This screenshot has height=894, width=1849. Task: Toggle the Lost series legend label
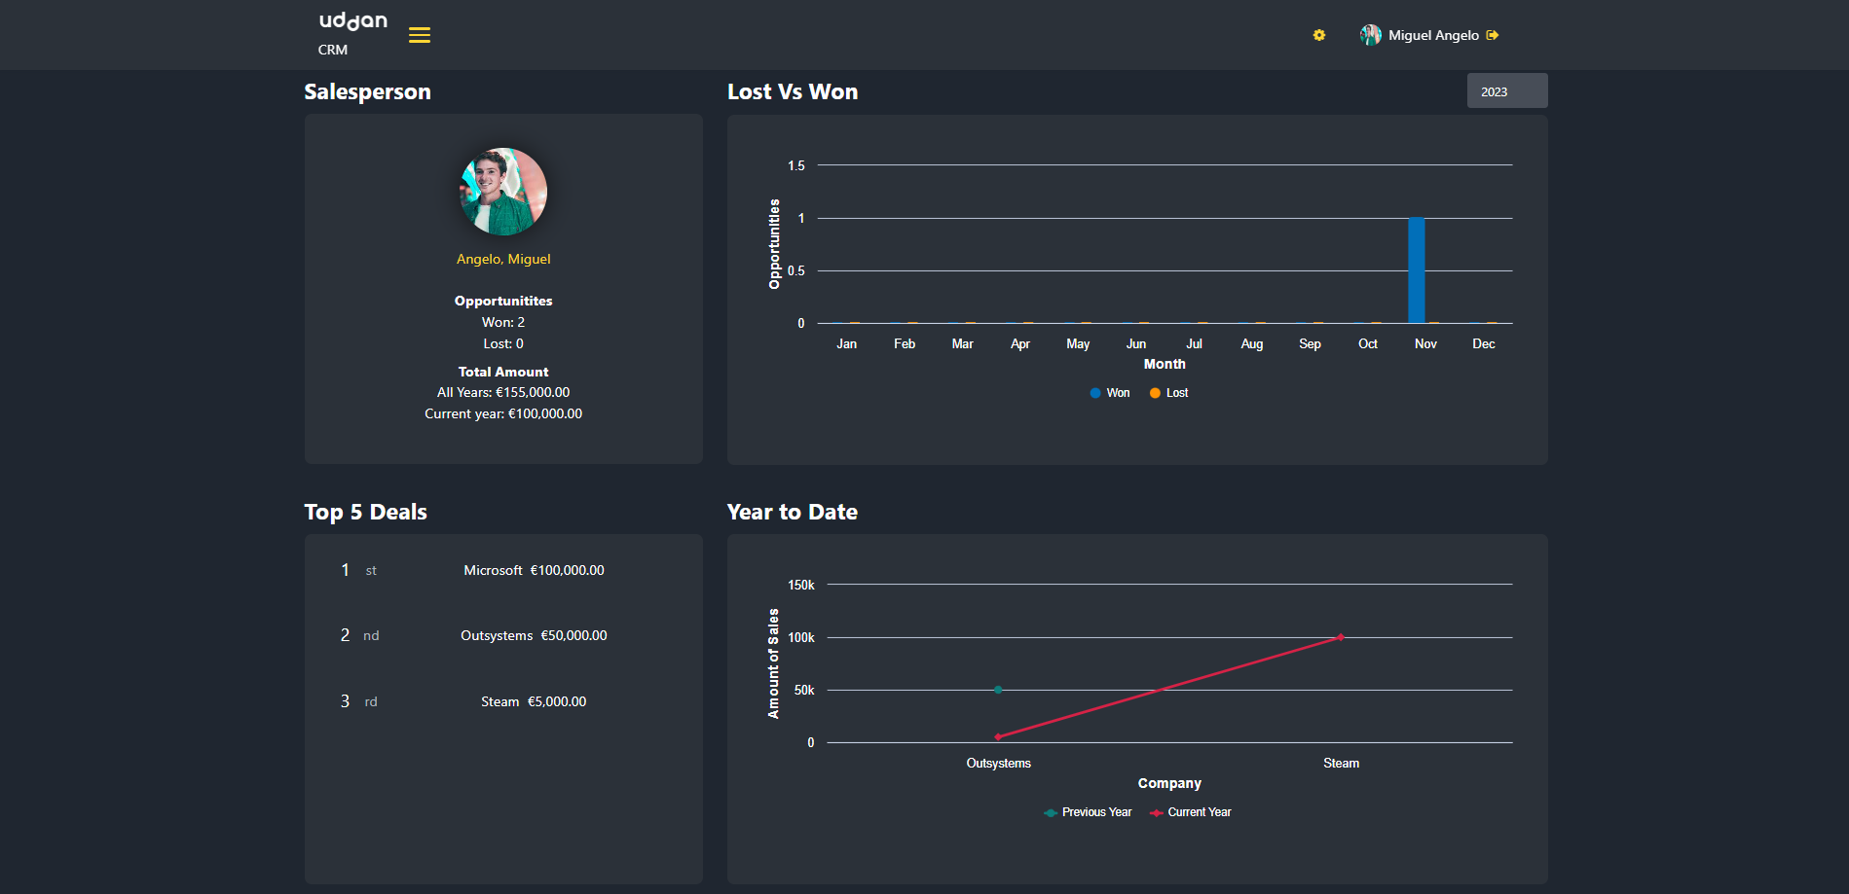pos(1177,393)
